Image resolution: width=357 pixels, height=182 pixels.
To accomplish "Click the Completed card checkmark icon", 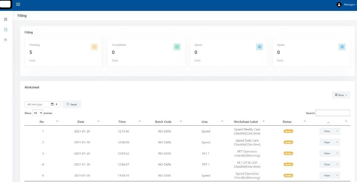I will click(x=177, y=47).
